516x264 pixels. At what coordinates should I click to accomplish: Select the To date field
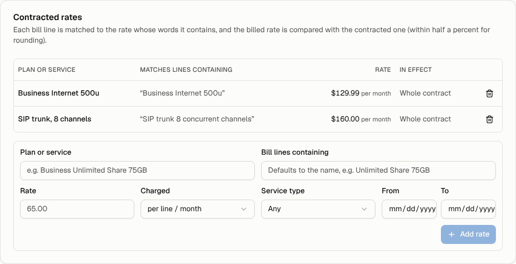coord(468,209)
